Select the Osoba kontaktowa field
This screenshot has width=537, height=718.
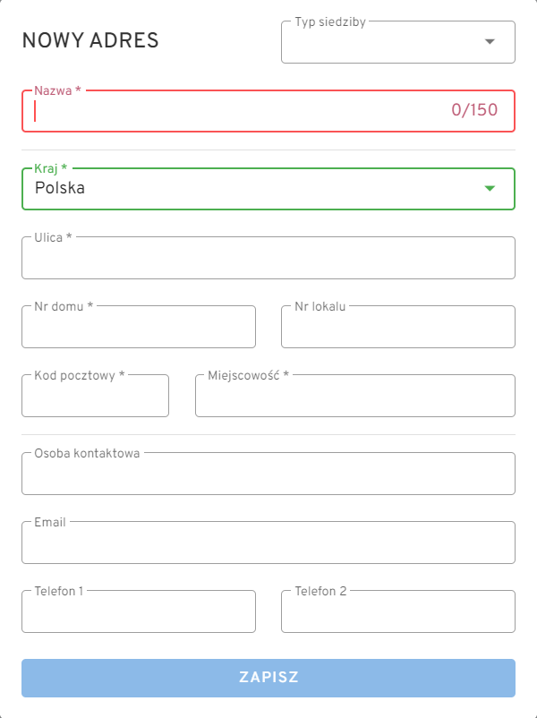[268, 474]
